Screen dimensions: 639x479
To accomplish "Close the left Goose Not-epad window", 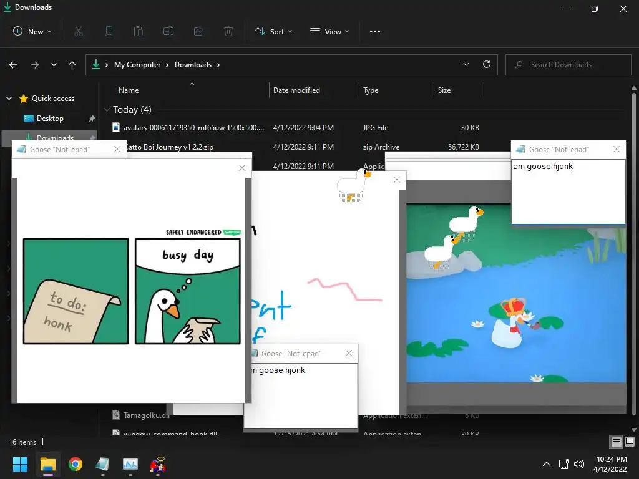I will (117, 149).
